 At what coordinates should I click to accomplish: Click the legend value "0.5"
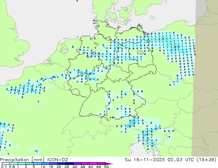click(12, 167)
